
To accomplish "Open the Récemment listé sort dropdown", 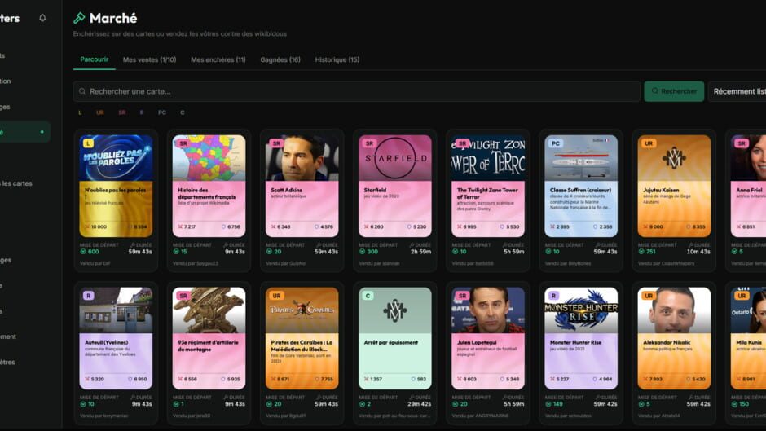I will point(737,91).
